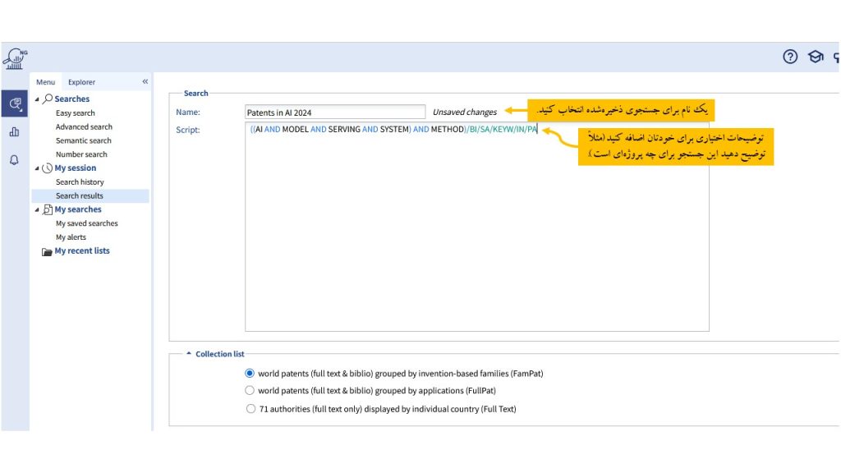Open My recent lists

(x=82, y=250)
